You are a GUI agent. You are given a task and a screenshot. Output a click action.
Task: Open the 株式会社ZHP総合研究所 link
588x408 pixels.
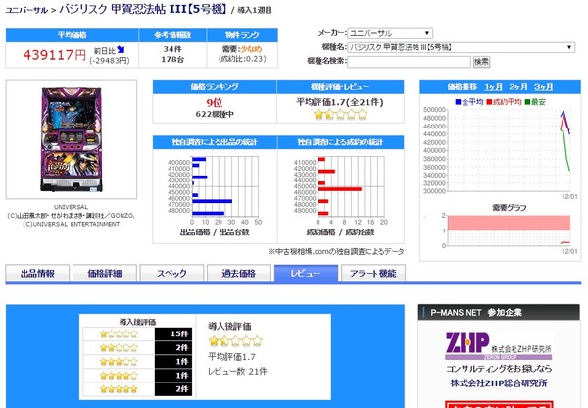499,383
